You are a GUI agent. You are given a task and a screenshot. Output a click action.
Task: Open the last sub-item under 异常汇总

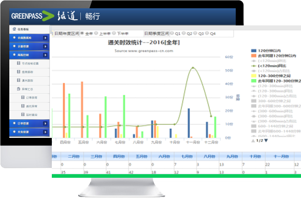(x=30, y=115)
